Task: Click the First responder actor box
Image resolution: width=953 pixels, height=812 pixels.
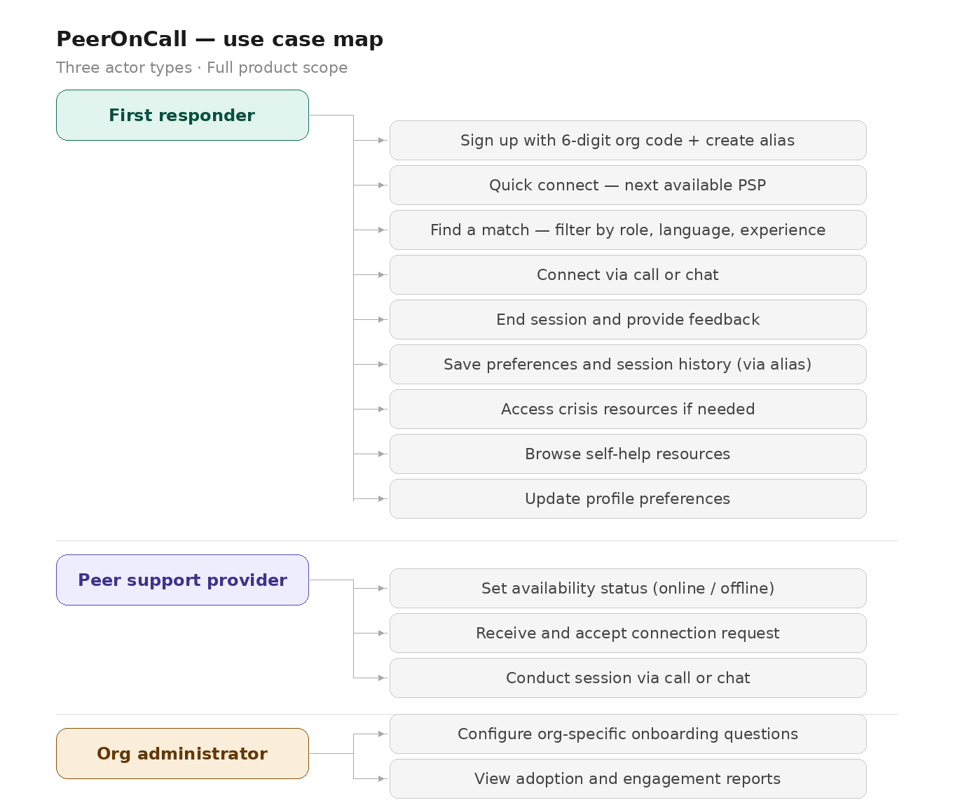Action: 182,115
